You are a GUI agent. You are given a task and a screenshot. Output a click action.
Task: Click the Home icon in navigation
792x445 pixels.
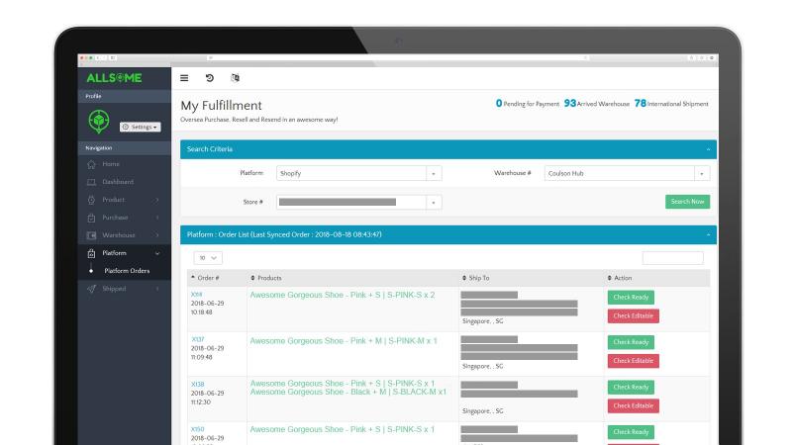click(x=91, y=164)
